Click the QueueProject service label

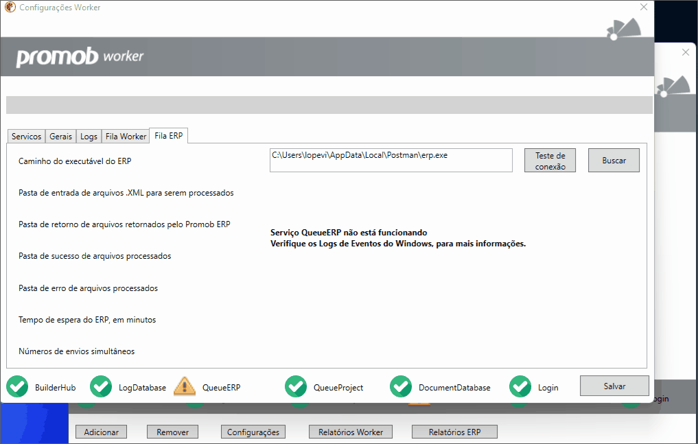pos(338,388)
